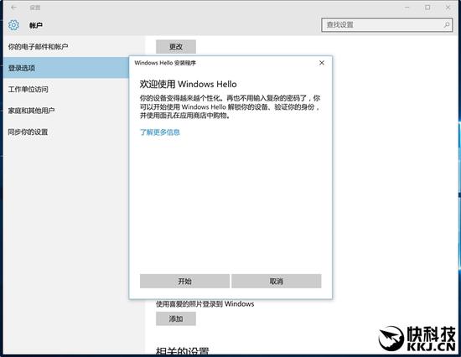Click 取消 in the Hello dialog

[x=277, y=281]
